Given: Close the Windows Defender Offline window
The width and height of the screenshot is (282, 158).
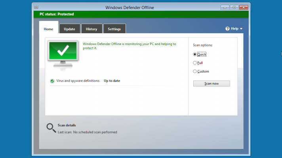Looking at the screenshot, I should coord(244,7).
